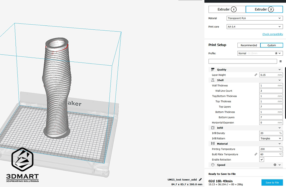The width and height of the screenshot is (286, 187).
Task: Select the Custom print setup mode
Action: [271, 45]
